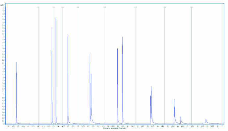Click the x-axis tick label '20'
Screen dimensions: 228x131
(x=118, y=126)
